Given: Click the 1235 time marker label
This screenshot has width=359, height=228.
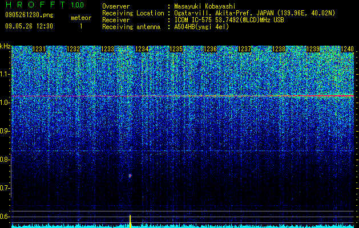Looking at the screenshot, I should click(176, 49).
